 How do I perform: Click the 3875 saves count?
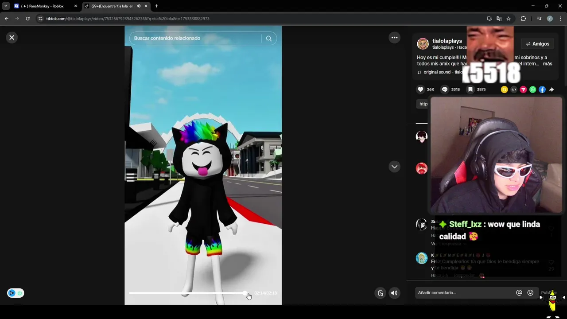pyautogui.click(x=481, y=89)
